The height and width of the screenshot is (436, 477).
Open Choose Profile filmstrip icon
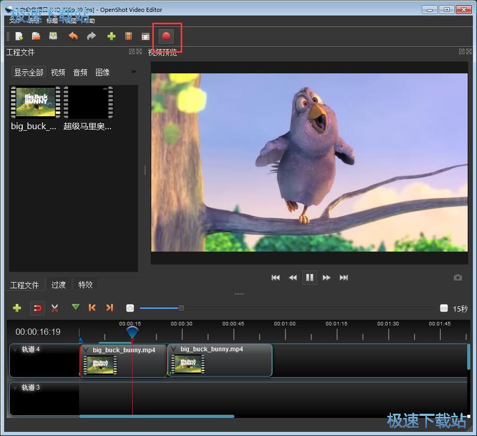click(x=129, y=36)
